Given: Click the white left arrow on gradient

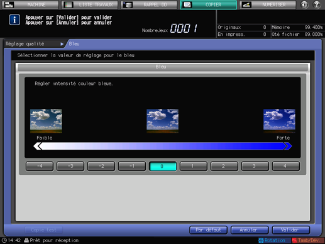Looking at the screenshot, I should (x=38, y=146).
